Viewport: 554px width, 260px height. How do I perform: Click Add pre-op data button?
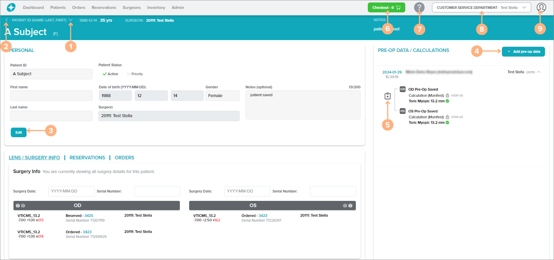pyautogui.click(x=523, y=52)
